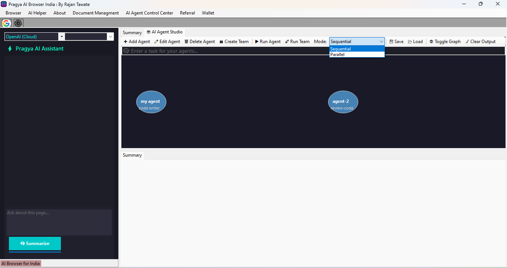This screenshot has width=507, height=268.
Task: Open the AI Agent Control Center menu
Action: [149, 13]
